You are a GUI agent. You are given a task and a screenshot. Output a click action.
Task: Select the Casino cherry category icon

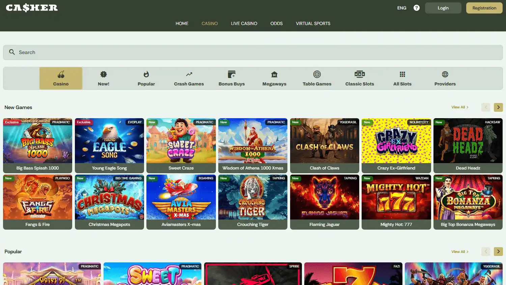pyautogui.click(x=61, y=74)
